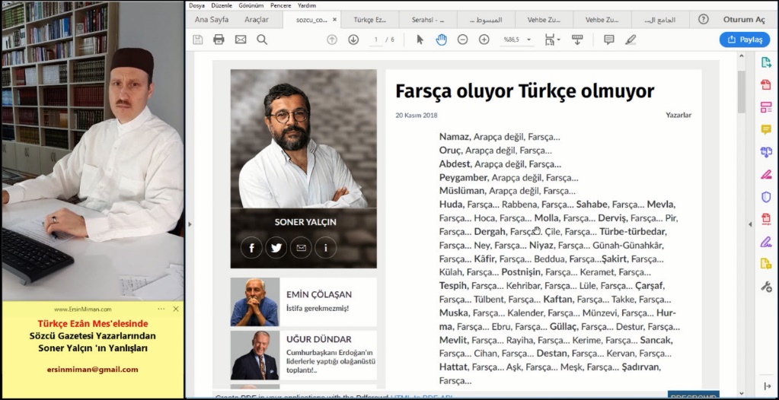Activate the hand pan tool

click(x=441, y=40)
